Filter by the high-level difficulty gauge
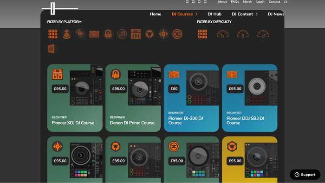 tap(263, 34)
